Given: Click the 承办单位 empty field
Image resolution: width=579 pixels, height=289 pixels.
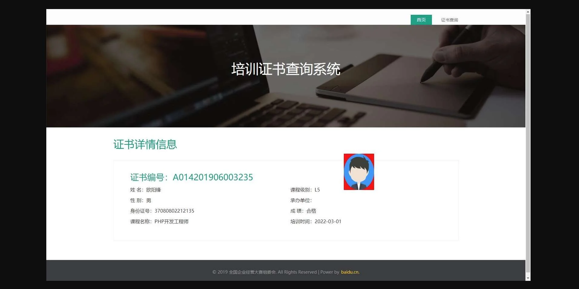Looking at the screenshot, I should [301, 200].
